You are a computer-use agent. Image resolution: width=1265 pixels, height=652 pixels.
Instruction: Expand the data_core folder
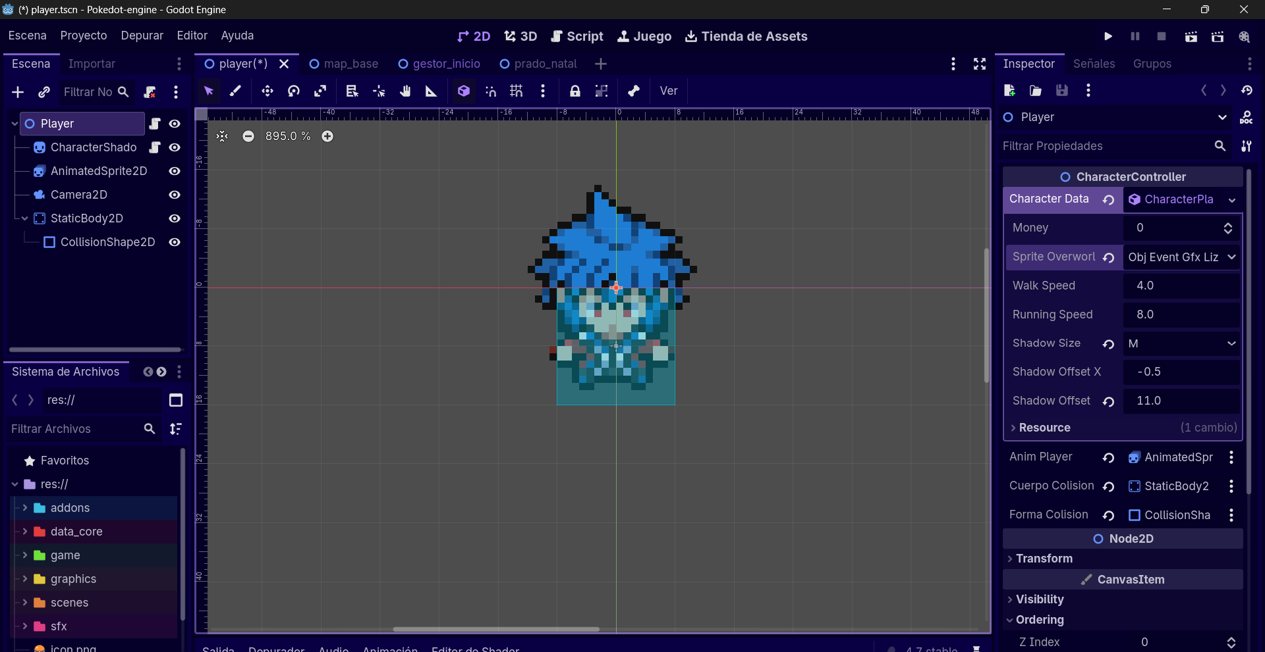(x=25, y=532)
